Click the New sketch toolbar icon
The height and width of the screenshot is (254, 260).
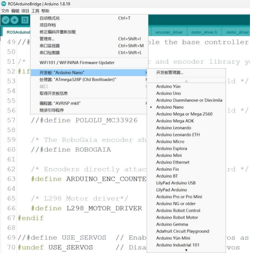pos(25,20)
